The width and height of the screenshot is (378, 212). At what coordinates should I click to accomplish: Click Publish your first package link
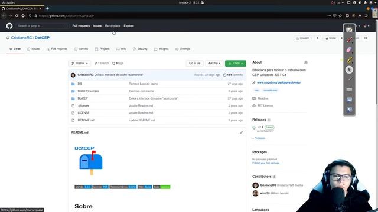(266, 163)
